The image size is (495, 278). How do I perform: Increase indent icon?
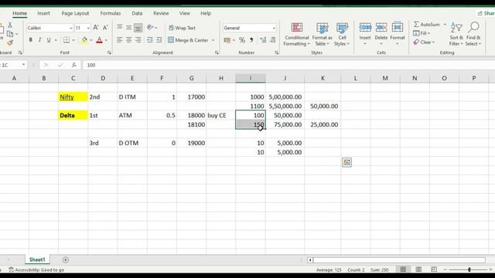click(159, 39)
